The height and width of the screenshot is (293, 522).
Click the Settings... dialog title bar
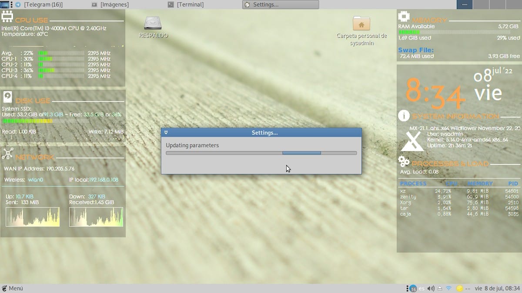[x=261, y=133]
